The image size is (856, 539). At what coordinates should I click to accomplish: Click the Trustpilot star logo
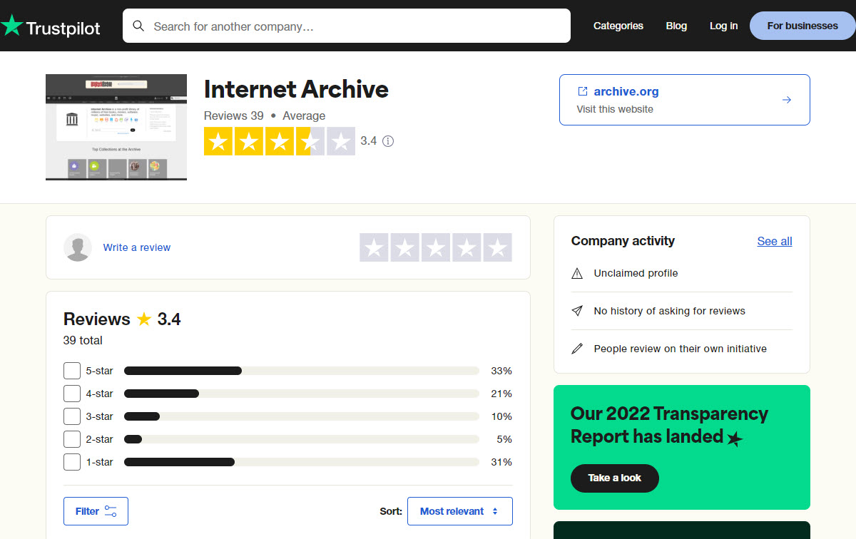tap(11, 26)
